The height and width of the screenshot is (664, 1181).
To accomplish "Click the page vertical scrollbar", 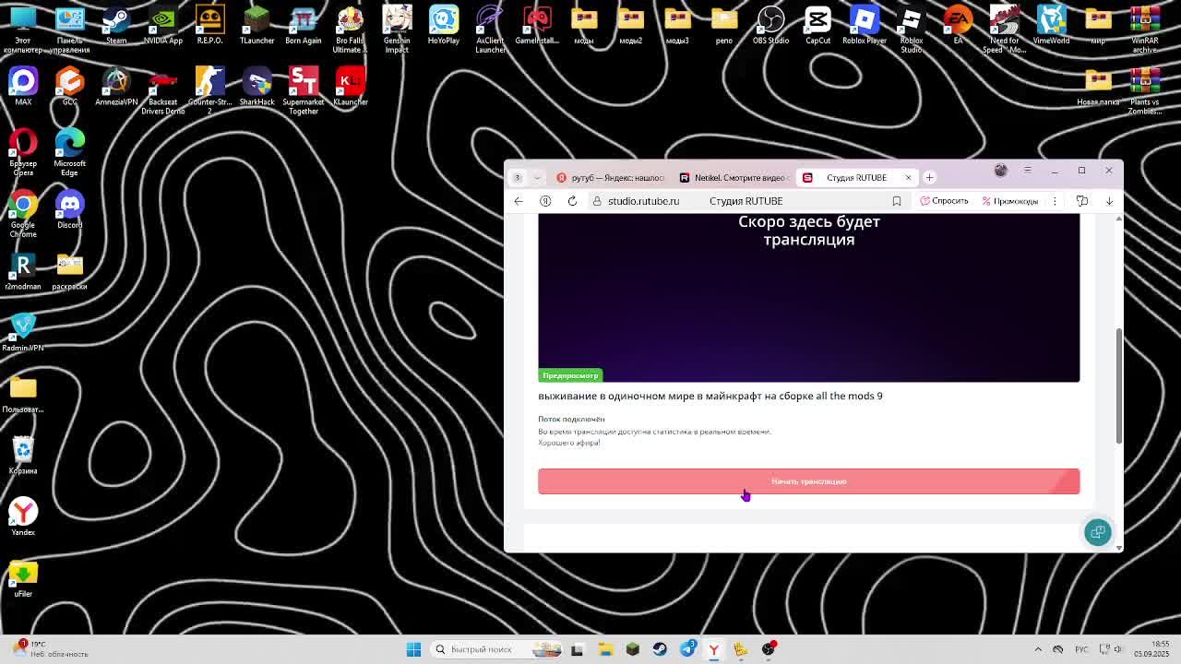I will [1118, 387].
